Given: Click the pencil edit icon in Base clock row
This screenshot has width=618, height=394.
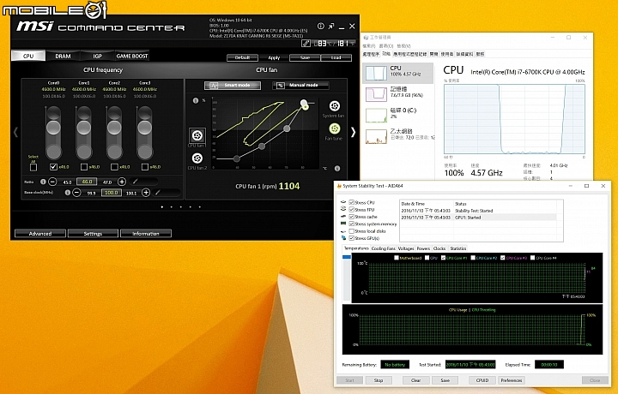Looking at the screenshot, I should point(158,193).
